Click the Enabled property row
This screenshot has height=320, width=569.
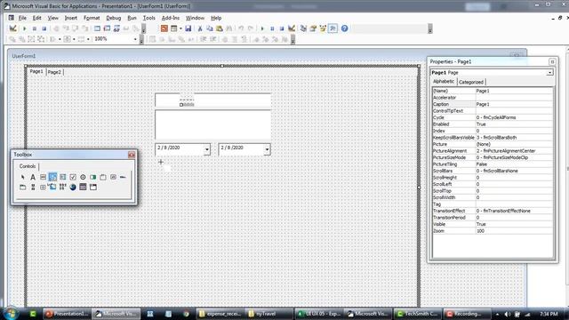click(493, 124)
